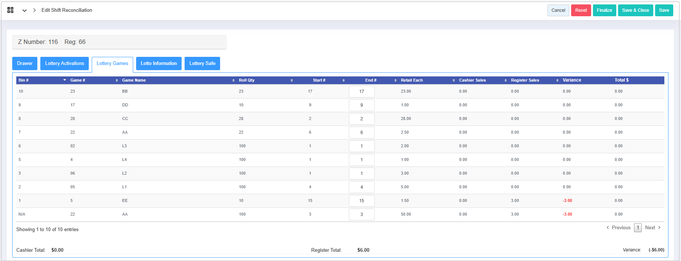Edit End # field for game BB
681x261 pixels.
point(361,92)
